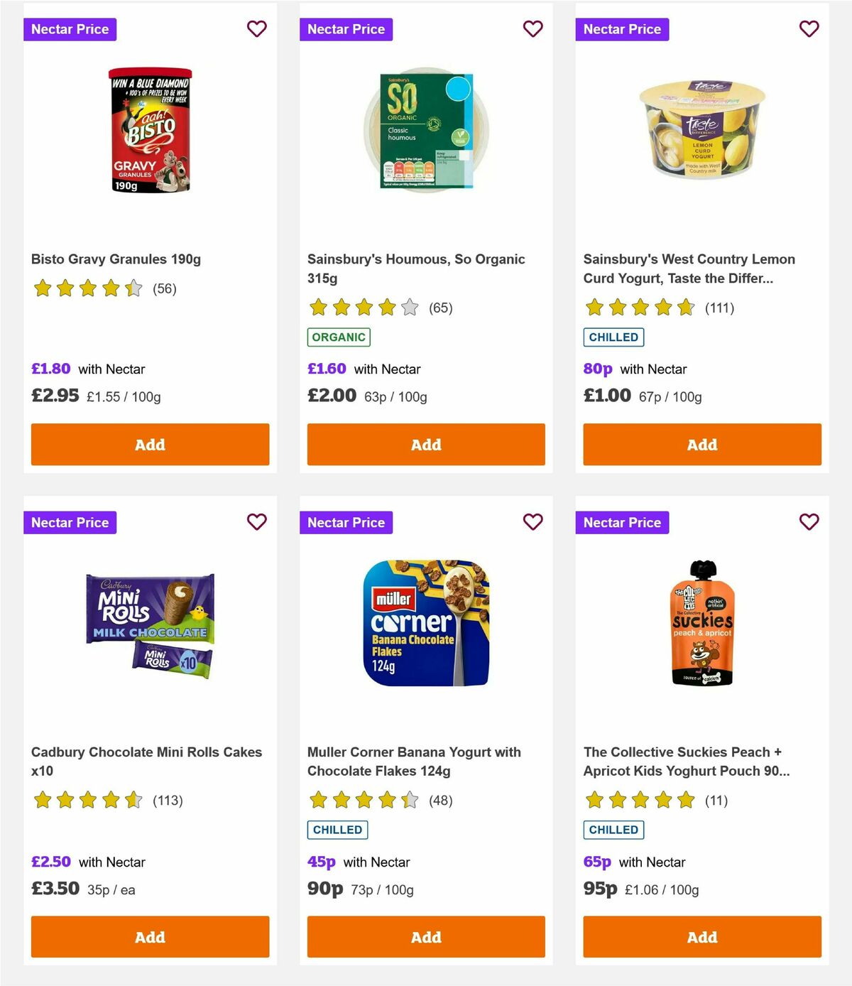852x986 pixels.
Task: Favourite The Collective Suckies pouch
Action: [x=809, y=522]
